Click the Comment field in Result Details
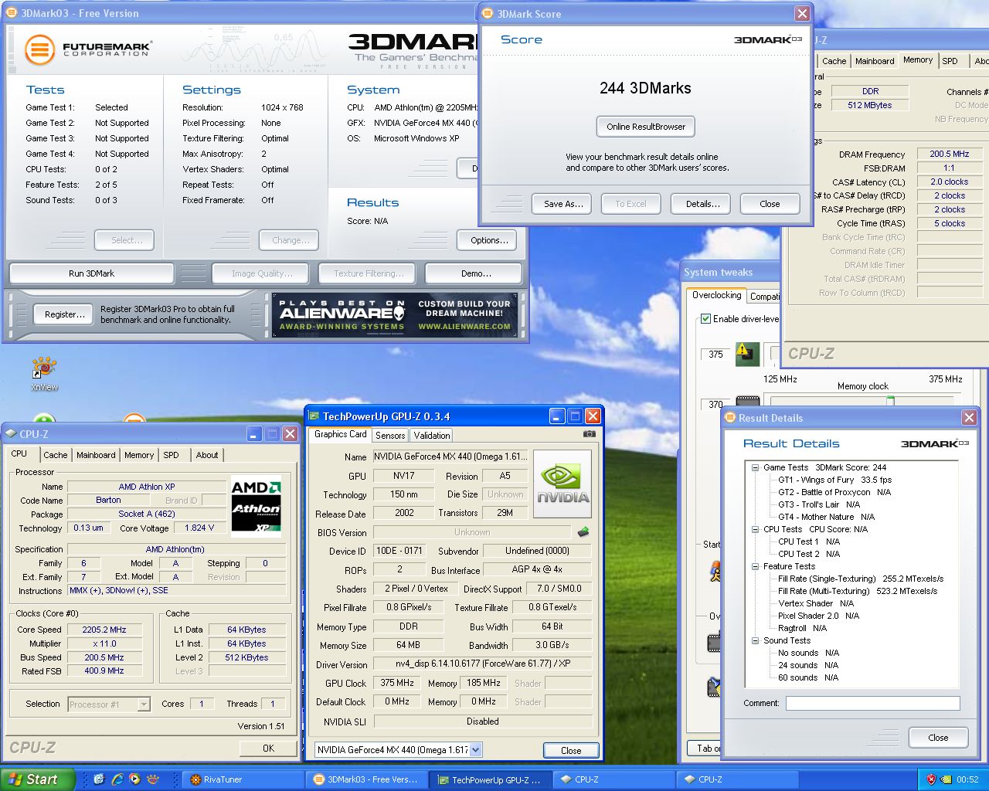The width and height of the screenshot is (989, 791). click(x=873, y=703)
